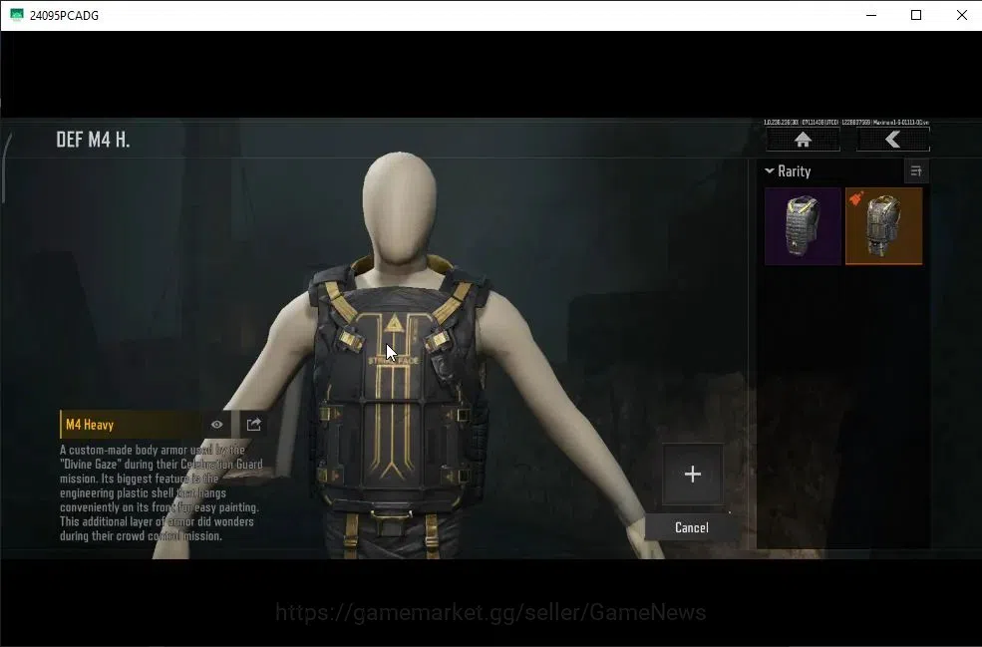Cancel the armor selection
The width and height of the screenshot is (982, 647).
click(692, 527)
